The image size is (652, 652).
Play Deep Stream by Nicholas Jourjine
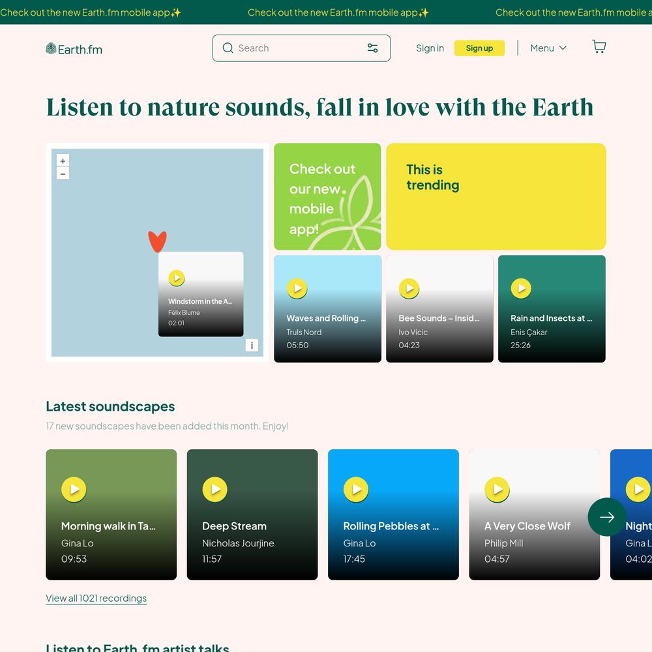pos(215,490)
